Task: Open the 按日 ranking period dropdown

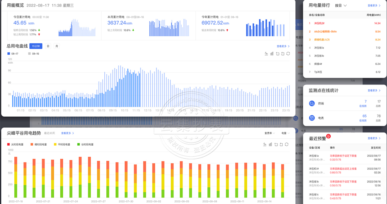Action: [x=341, y=6]
